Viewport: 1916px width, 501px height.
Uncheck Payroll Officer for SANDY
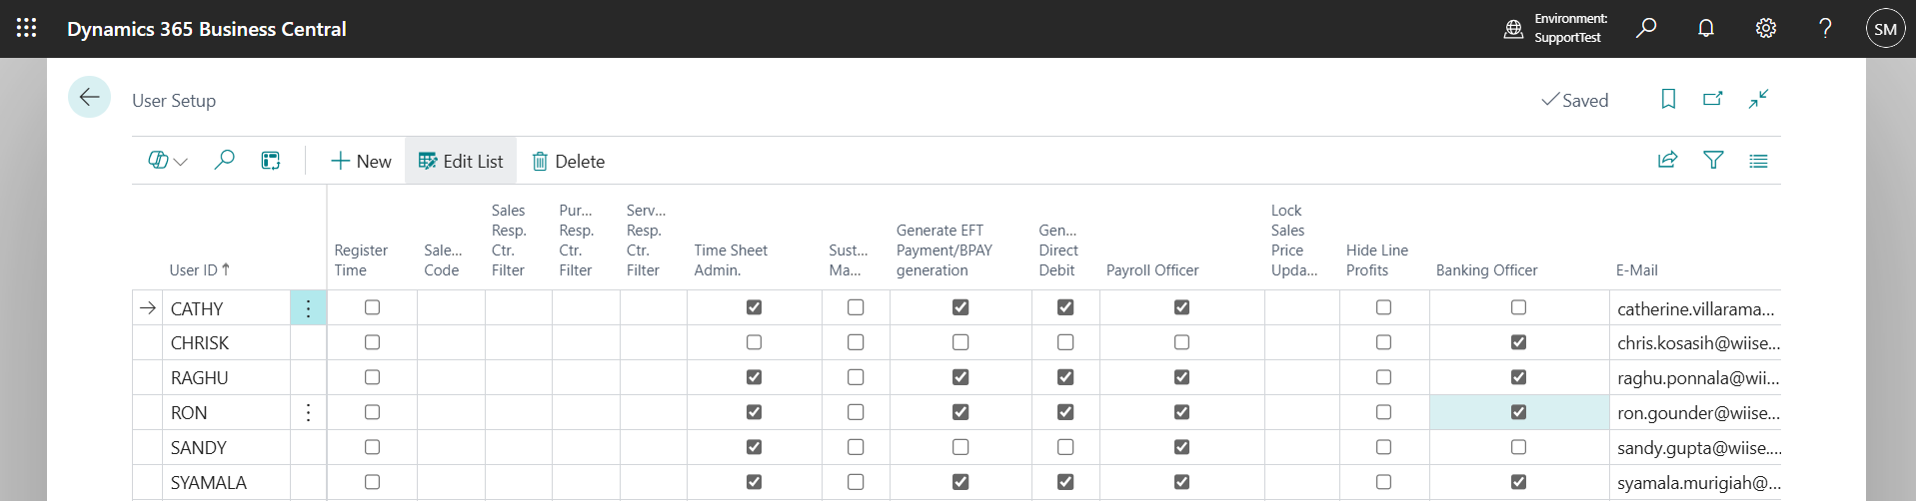[x=1181, y=447]
